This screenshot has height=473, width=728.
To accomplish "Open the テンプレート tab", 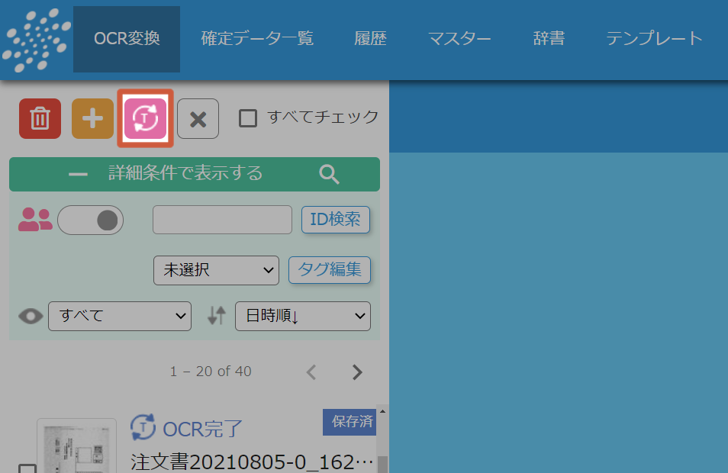I will click(x=654, y=39).
